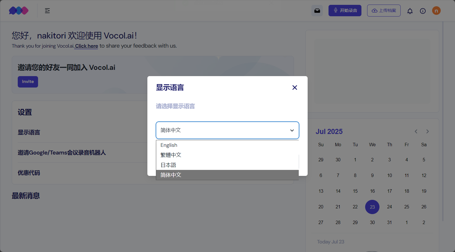Click the Vocol.ai logo icon
The height and width of the screenshot is (252, 455).
click(19, 11)
